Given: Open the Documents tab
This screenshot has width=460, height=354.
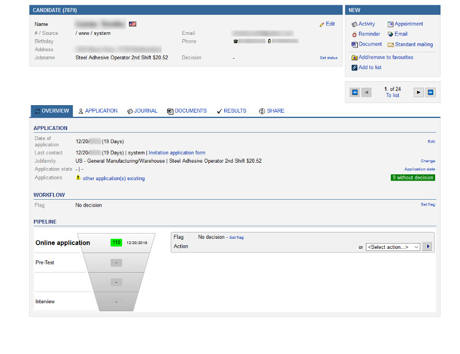Looking at the screenshot, I should point(187,111).
